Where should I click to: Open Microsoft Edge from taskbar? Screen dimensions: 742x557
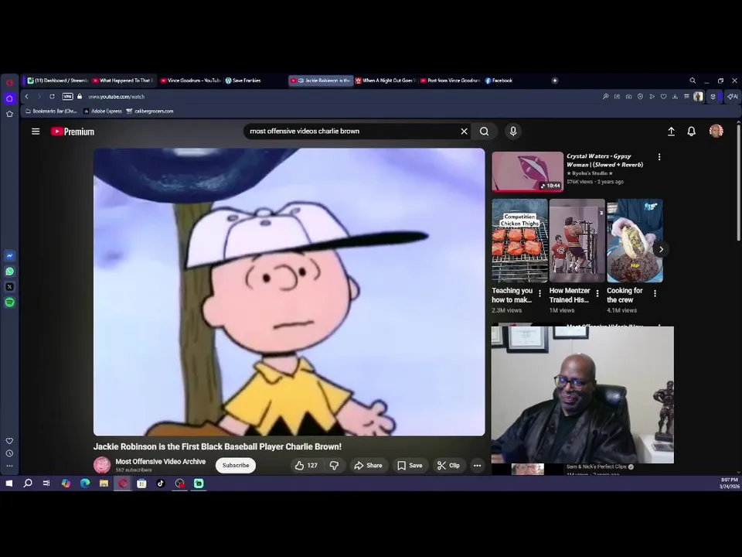pos(85,484)
